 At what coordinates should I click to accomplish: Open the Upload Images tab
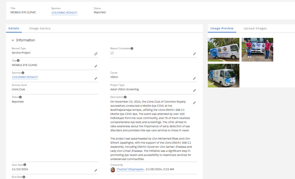pyautogui.click(x=255, y=28)
